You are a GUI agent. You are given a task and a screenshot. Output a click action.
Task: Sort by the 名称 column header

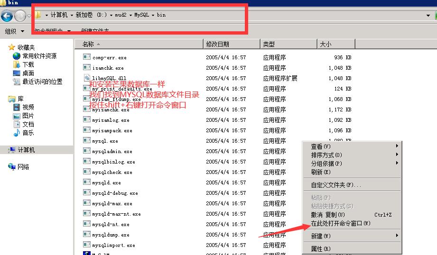pyautogui.click(x=88, y=44)
